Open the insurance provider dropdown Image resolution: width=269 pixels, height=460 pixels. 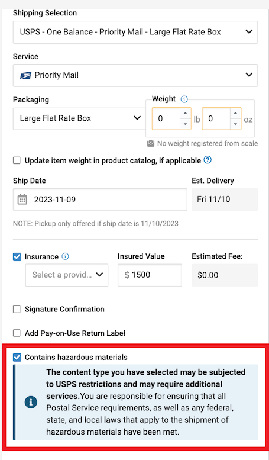(67, 275)
